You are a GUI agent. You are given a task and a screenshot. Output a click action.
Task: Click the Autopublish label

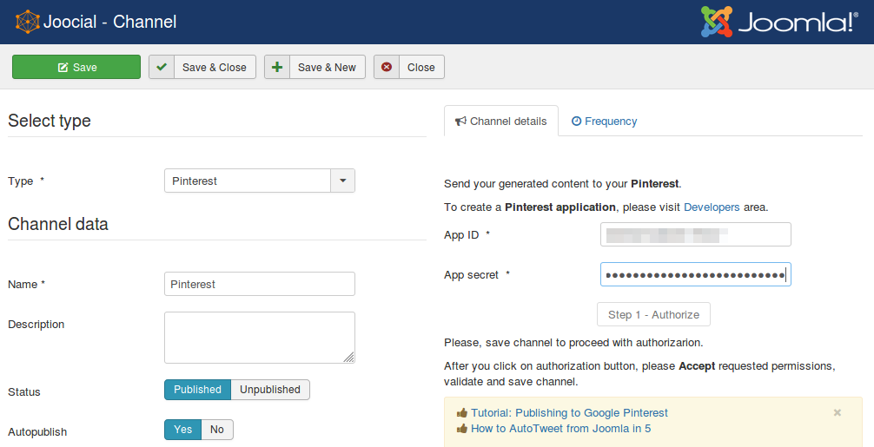tap(37, 432)
